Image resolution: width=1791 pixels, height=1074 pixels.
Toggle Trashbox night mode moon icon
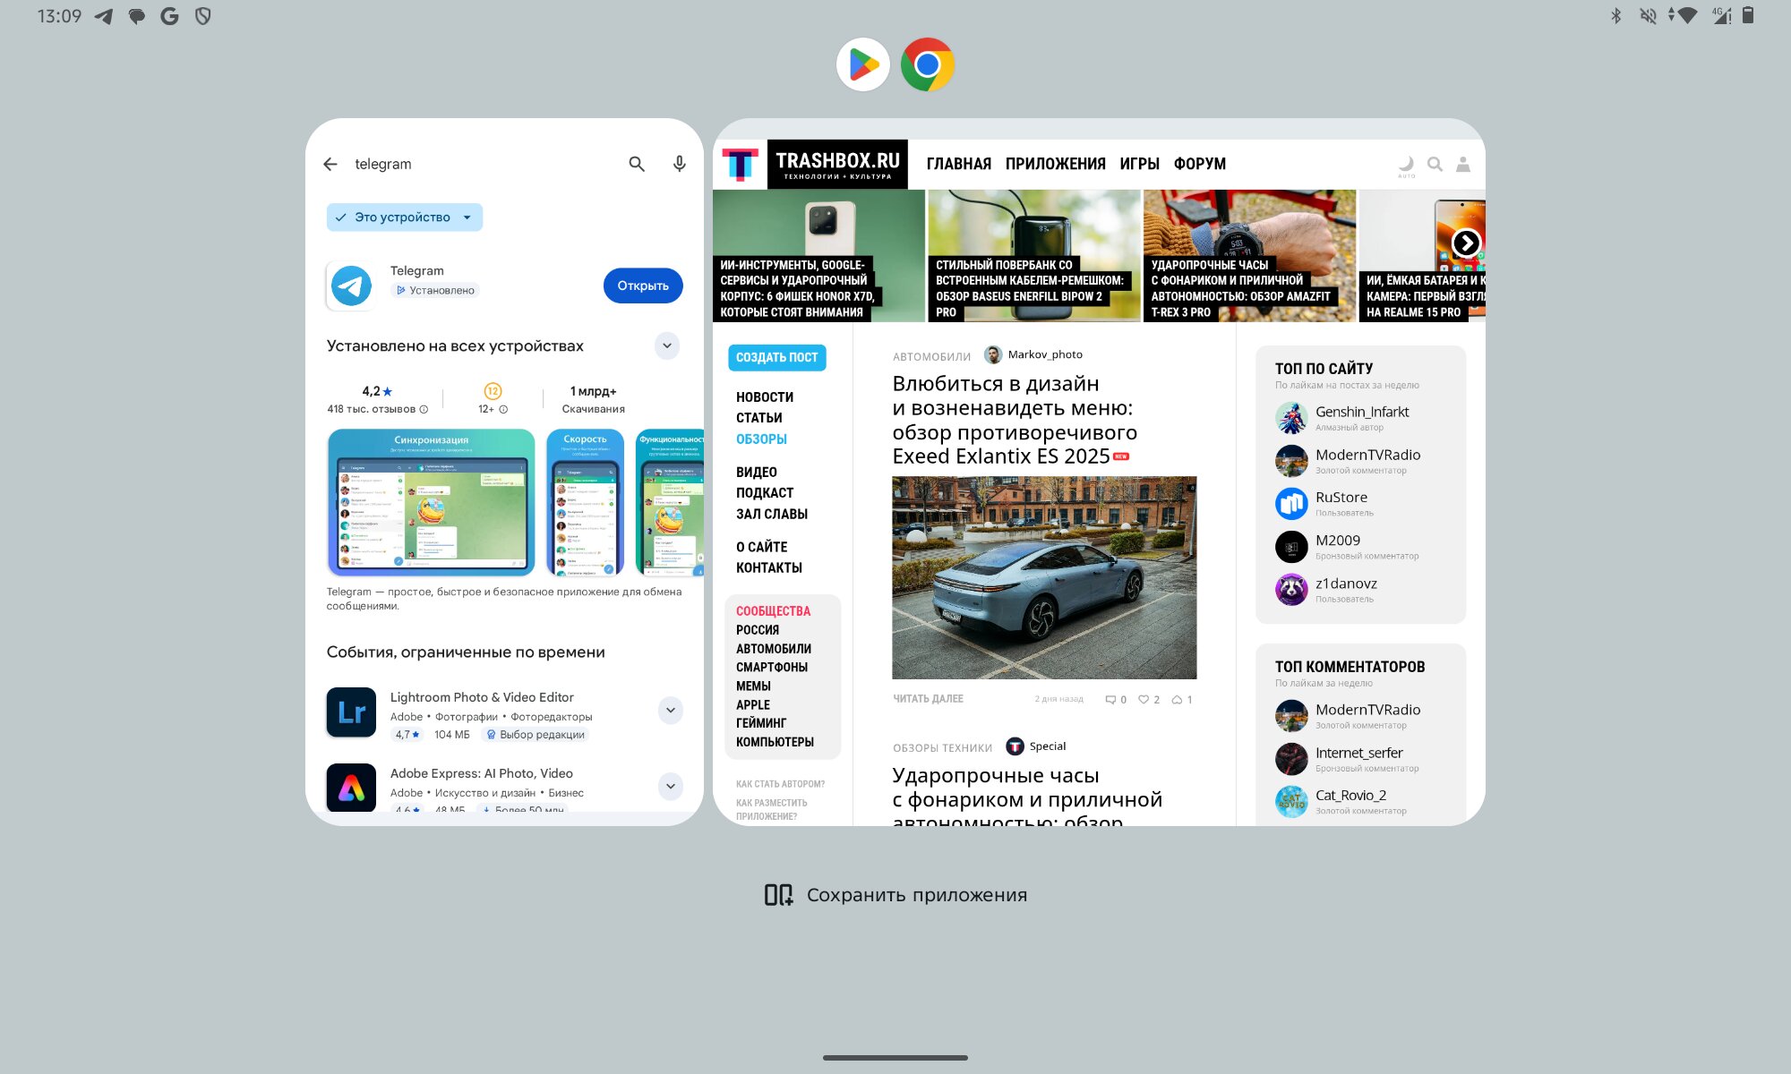pyautogui.click(x=1406, y=164)
